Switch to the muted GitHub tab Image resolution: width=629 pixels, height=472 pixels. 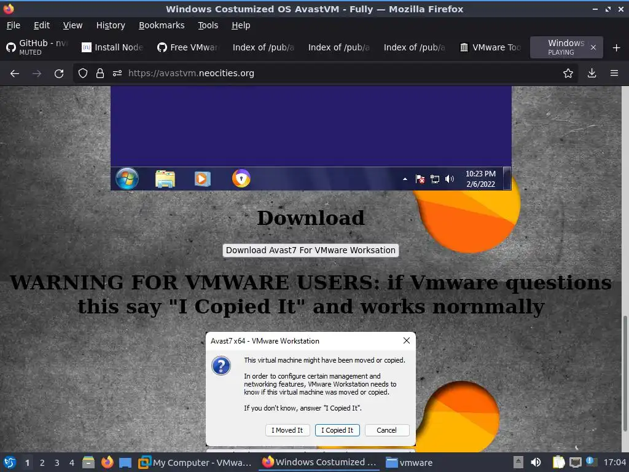point(37,47)
